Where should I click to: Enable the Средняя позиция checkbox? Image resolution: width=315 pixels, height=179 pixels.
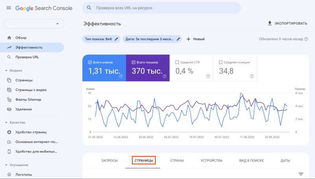[x=220, y=62]
